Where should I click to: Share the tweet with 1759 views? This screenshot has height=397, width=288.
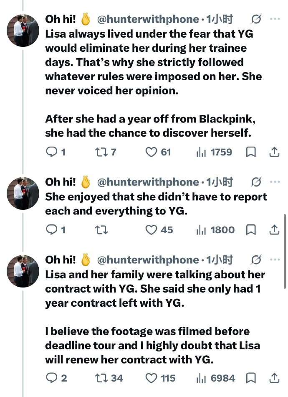[274, 152]
